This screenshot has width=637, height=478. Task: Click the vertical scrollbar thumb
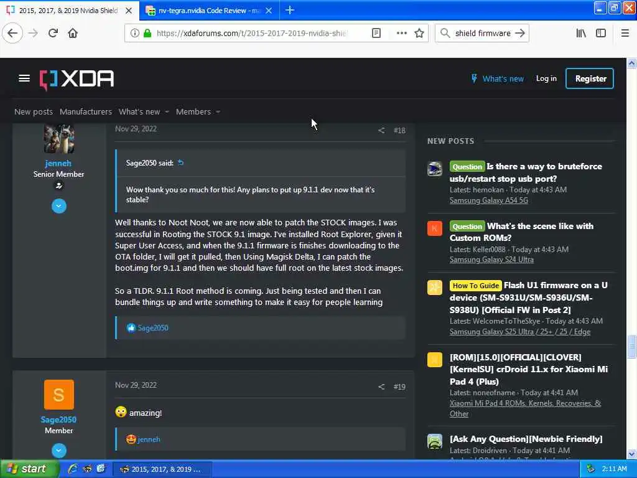631,346
